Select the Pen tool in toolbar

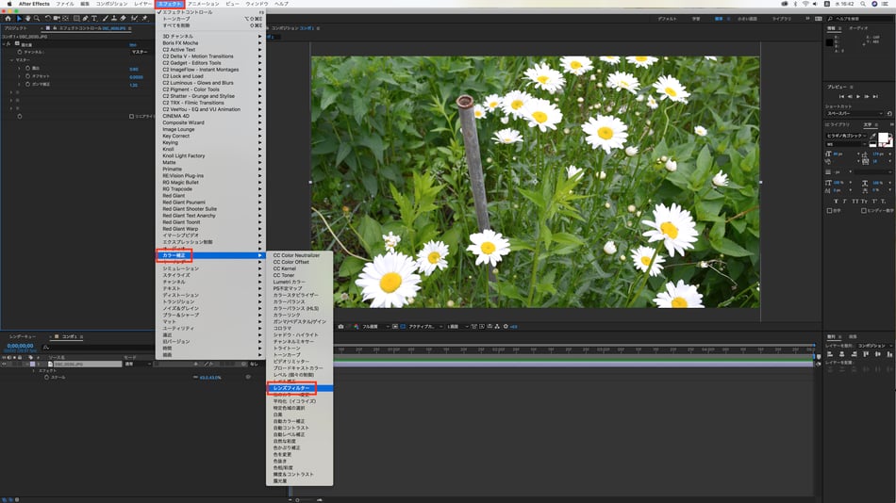point(84,18)
